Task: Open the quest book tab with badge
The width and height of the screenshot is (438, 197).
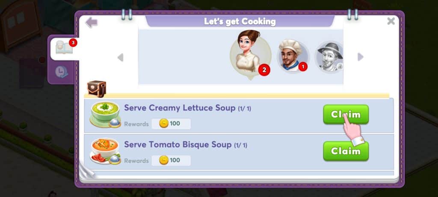Action: coord(63,48)
